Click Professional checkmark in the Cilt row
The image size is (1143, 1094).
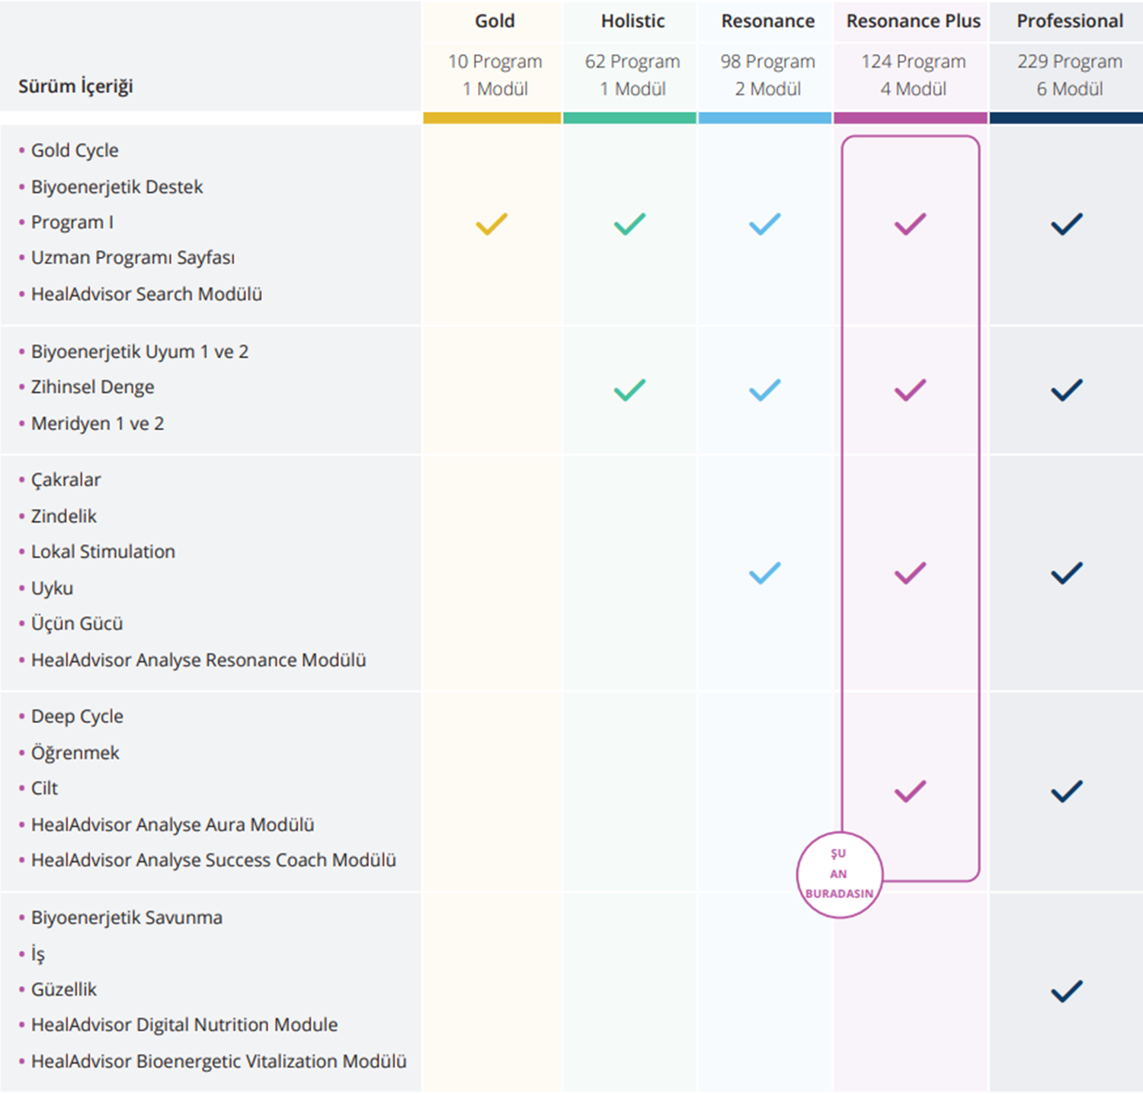1066,791
